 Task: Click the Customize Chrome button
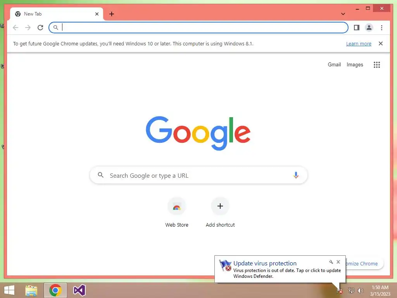click(364, 263)
